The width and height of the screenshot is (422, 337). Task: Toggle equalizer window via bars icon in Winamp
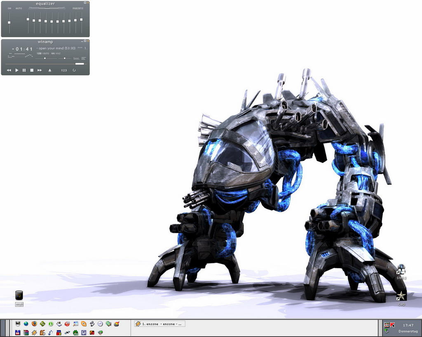(76, 58)
